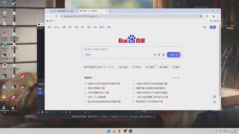Click the site info icon in address bar
Viewport: 239px width, 134px height.
pyautogui.click(x=62, y=16)
